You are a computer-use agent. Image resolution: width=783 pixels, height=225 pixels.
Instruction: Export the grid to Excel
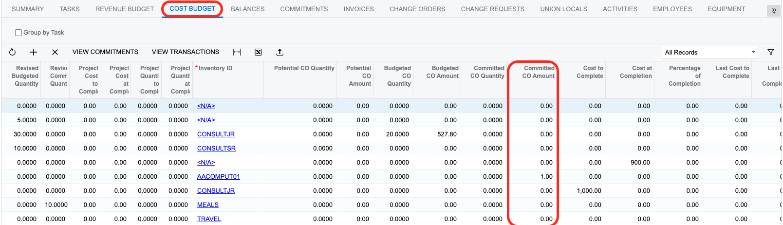(259, 52)
